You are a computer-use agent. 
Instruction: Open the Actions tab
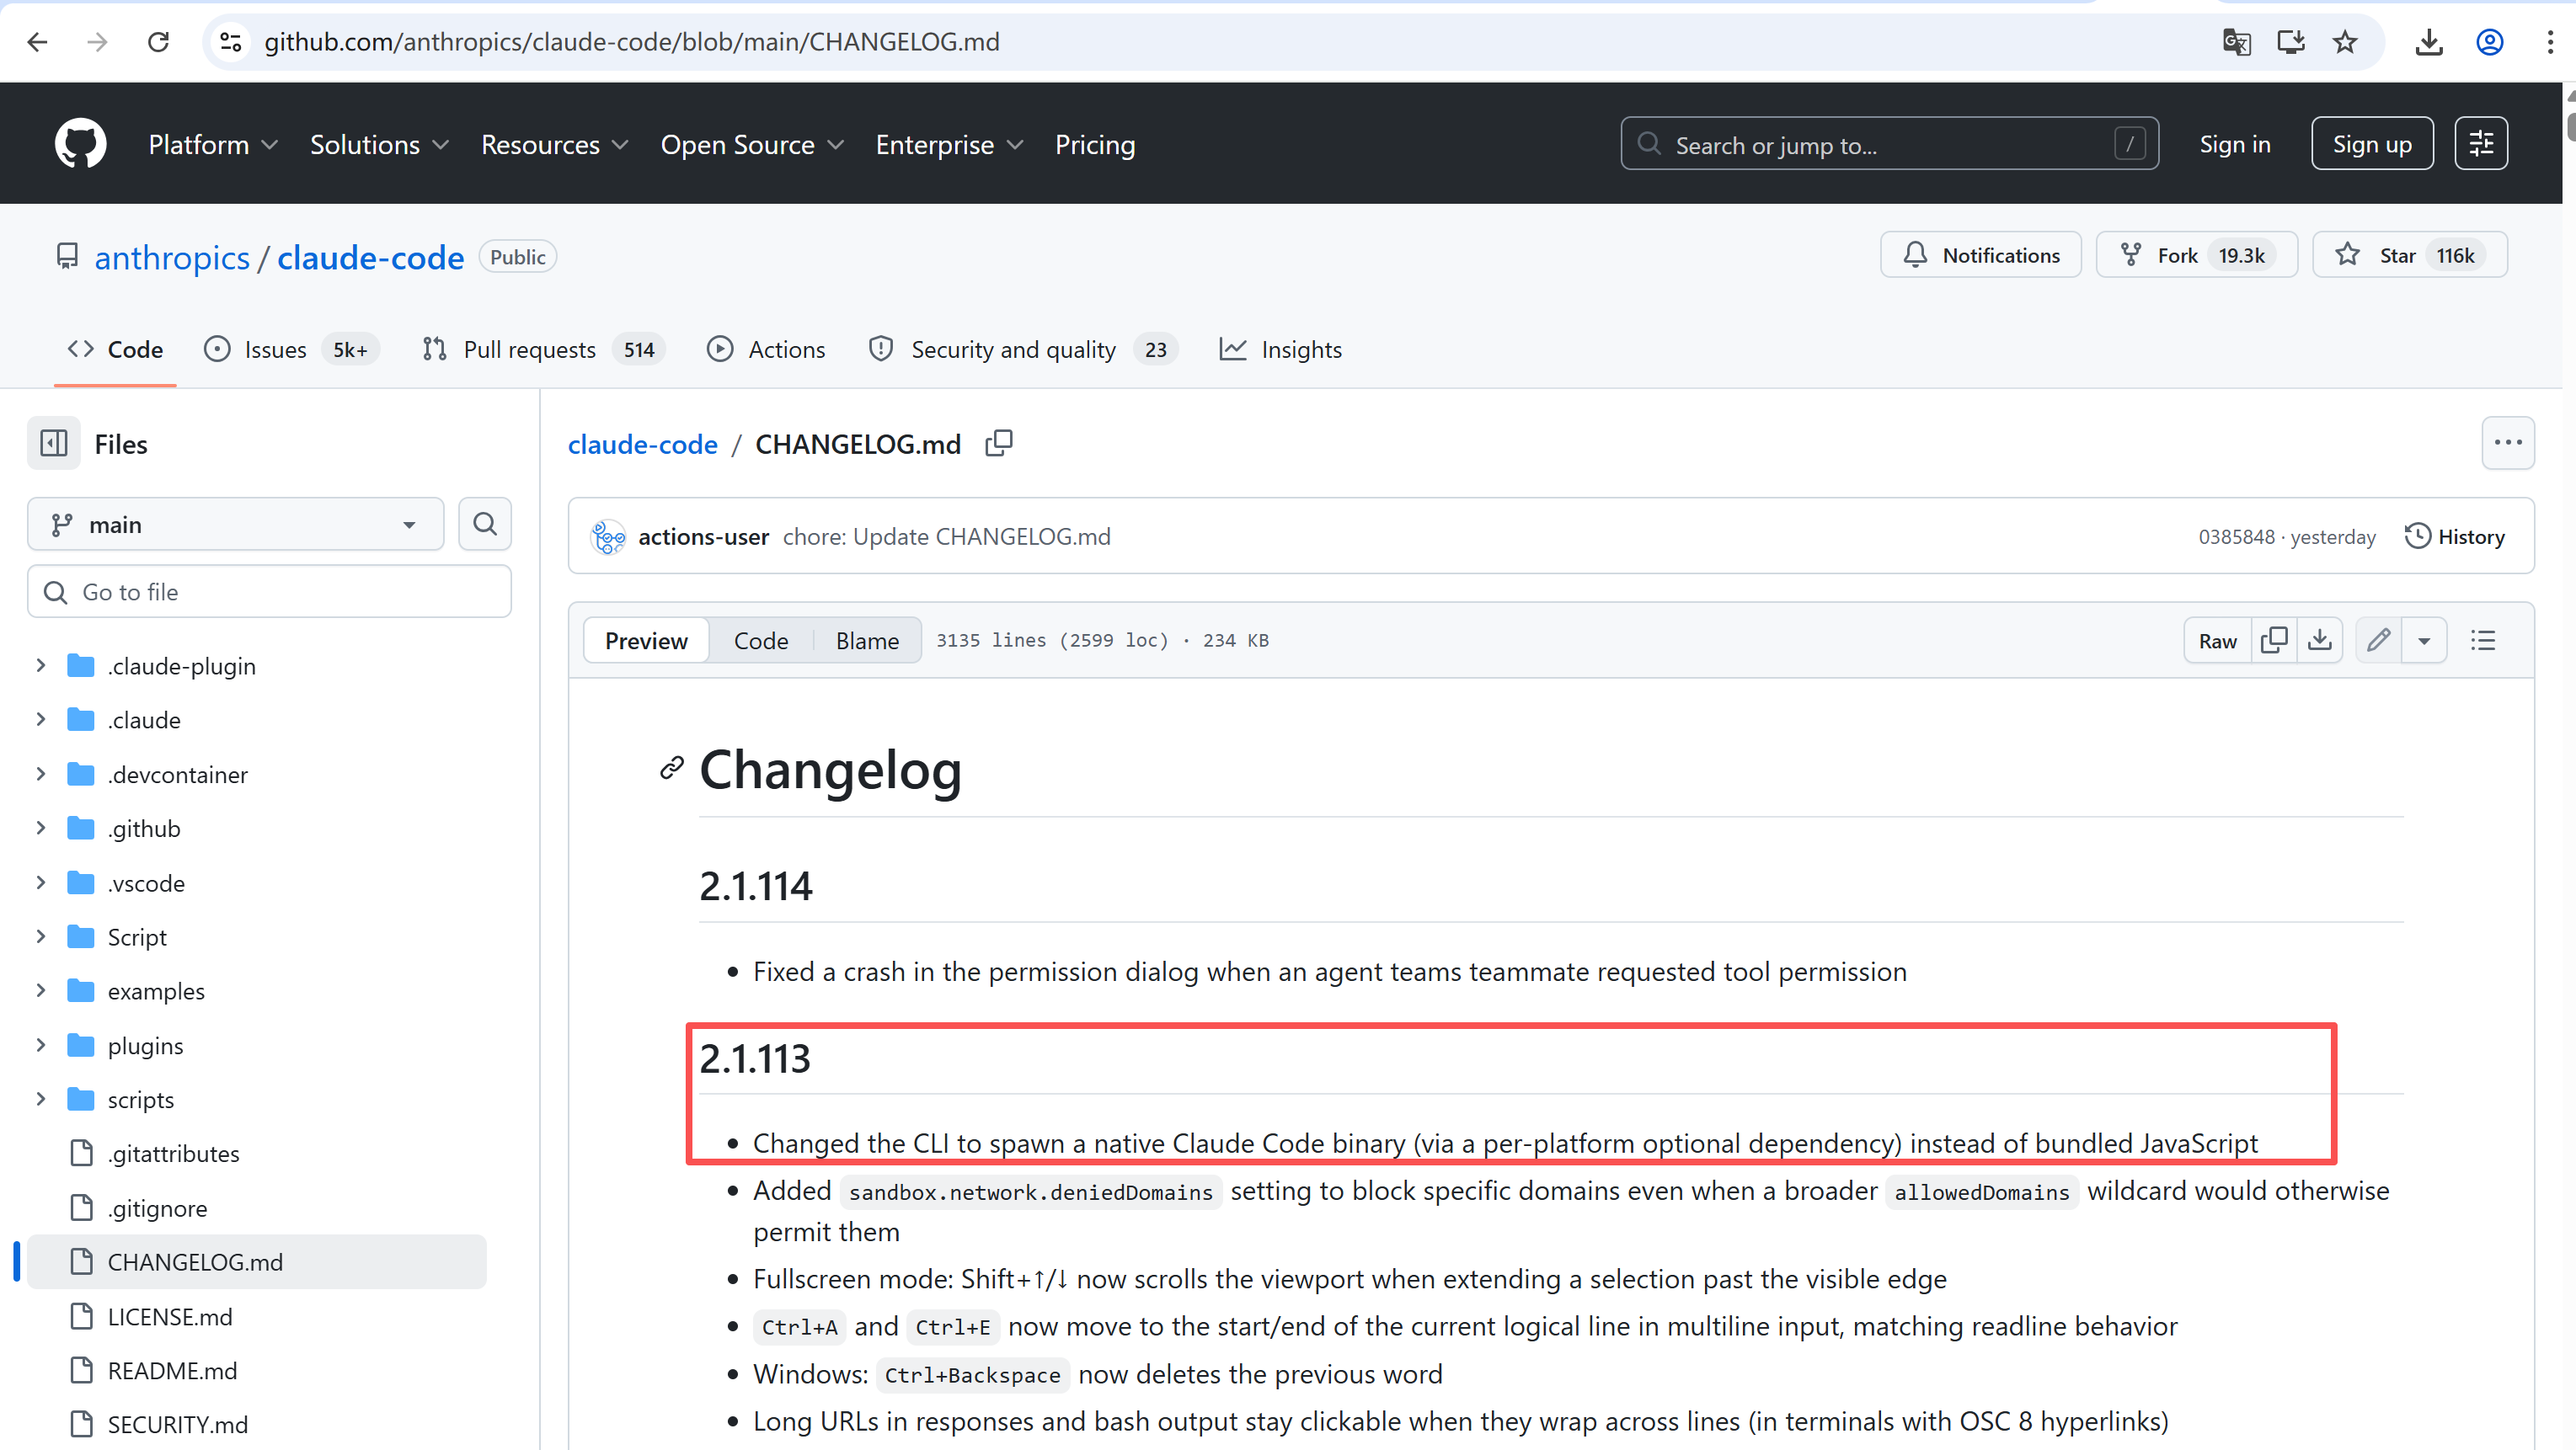click(x=766, y=349)
